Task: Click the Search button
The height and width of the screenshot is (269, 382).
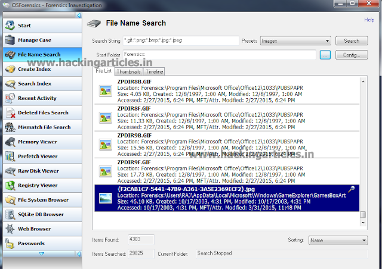Action: [x=352, y=41]
